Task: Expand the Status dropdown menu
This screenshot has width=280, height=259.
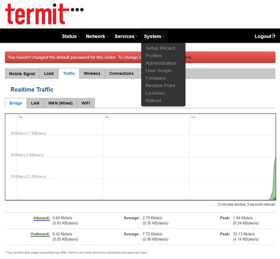Action: point(71,36)
